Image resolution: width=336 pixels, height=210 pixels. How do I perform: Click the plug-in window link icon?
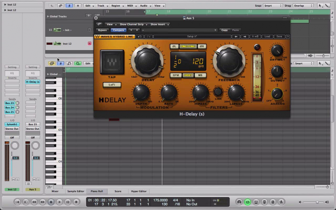point(99,24)
